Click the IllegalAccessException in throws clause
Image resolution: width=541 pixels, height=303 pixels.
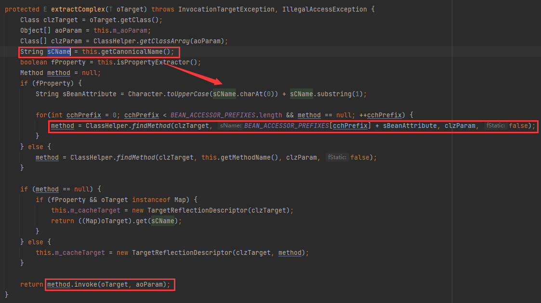point(324,9)
